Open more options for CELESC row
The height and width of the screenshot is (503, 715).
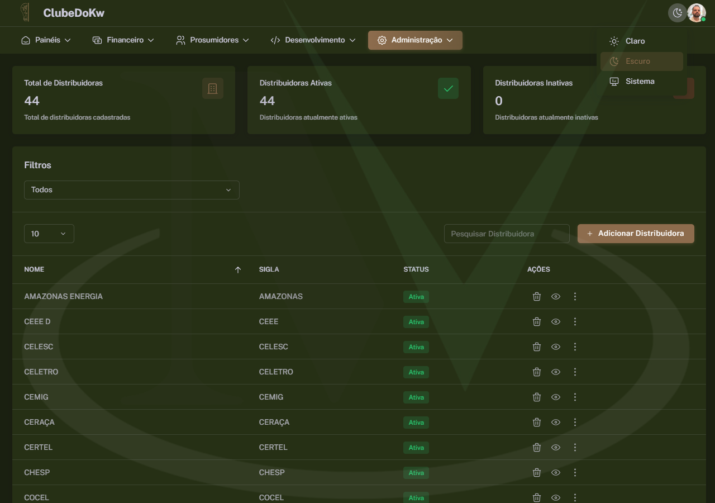pos(575,347)
